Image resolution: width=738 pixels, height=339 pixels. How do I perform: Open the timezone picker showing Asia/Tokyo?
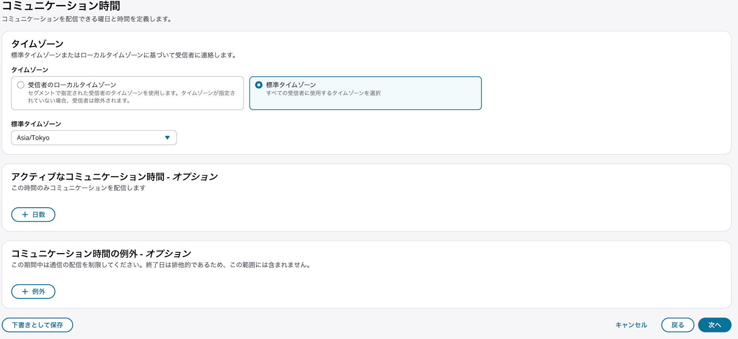pos(94,138)
